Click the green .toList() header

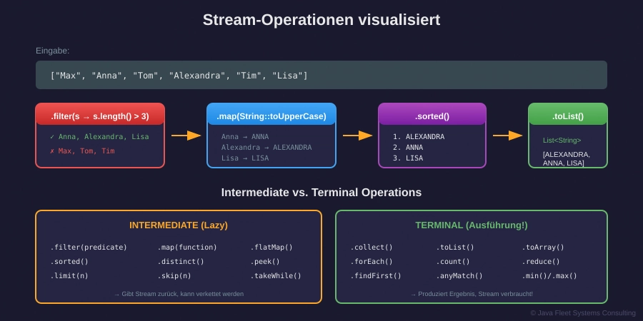(568, 116)
